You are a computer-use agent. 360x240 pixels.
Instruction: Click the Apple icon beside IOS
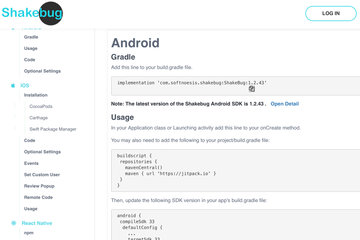pos(13,86)
